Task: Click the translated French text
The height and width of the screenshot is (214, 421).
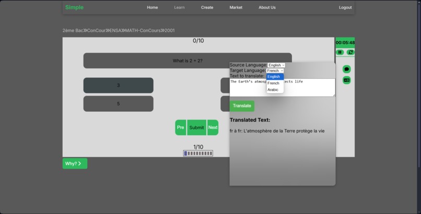Action: point(277,131)
